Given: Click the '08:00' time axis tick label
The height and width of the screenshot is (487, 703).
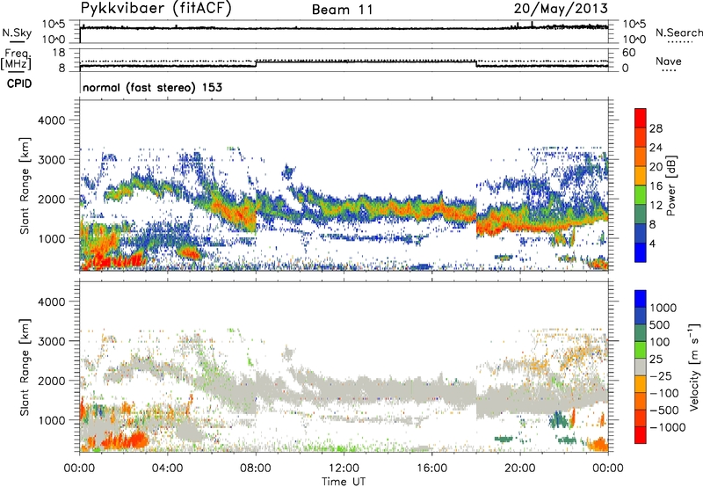Looking at the screenshot, I should coord(256,469).
